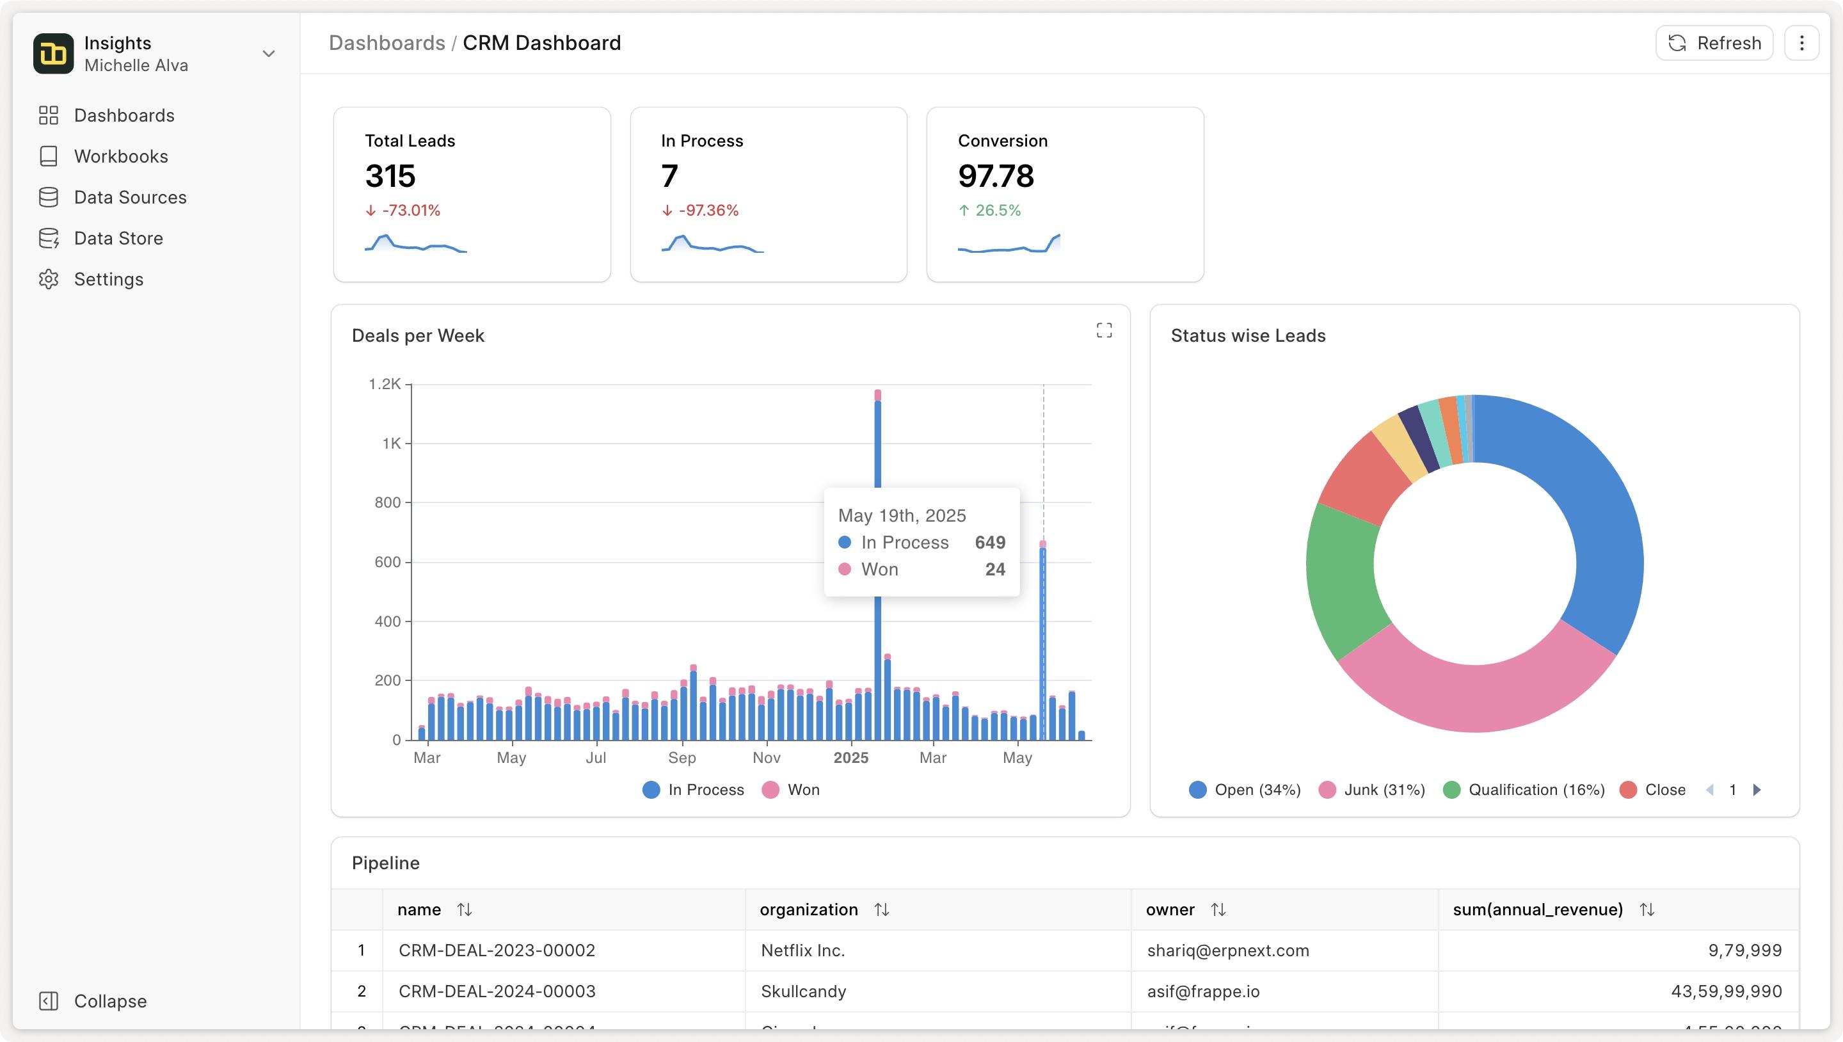Go to next donut legend page
Viewport: 1843px width, 1042px height.
pyautogui.click(x=1757, y=790)
